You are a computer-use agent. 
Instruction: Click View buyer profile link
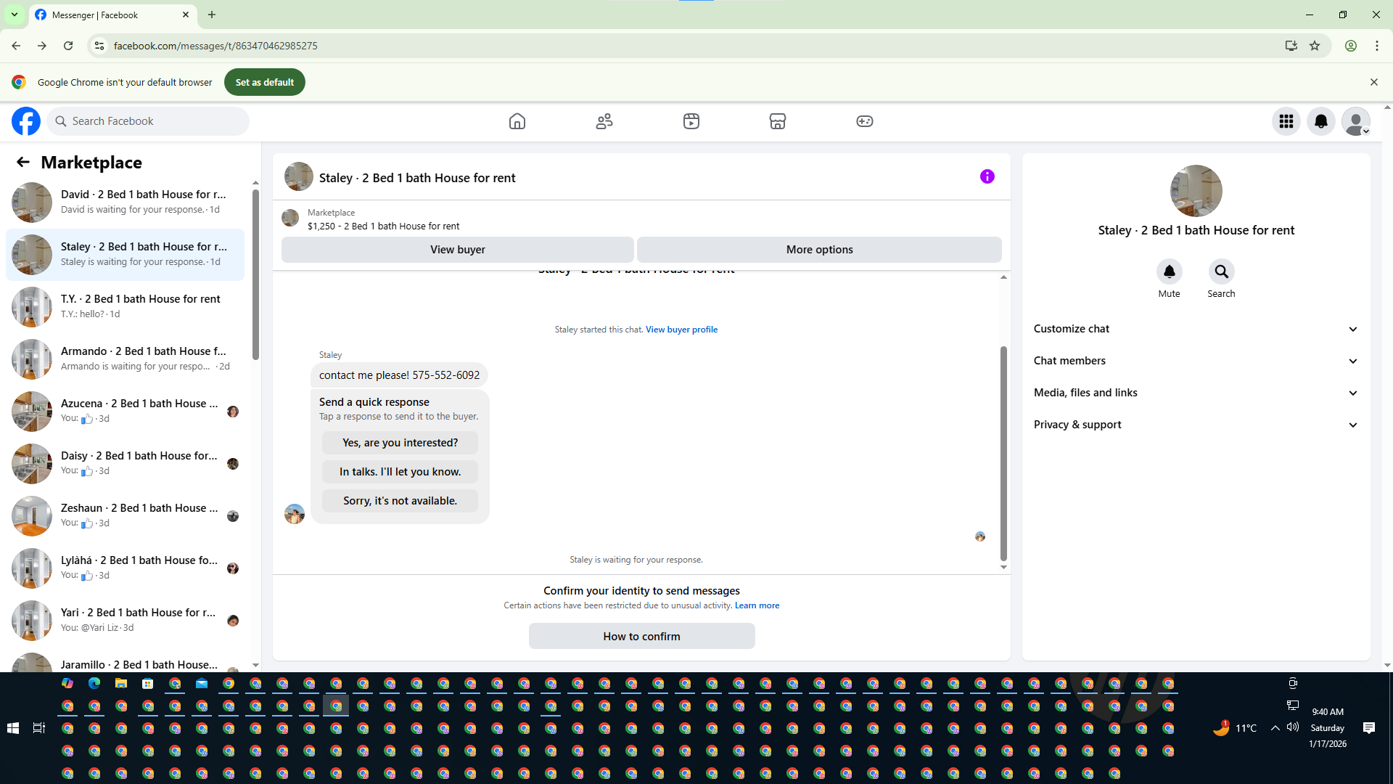681,330
